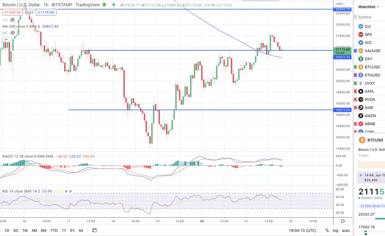385x236 pixels.
Task: Toggle log scale mode
Action: coord(336,230)
